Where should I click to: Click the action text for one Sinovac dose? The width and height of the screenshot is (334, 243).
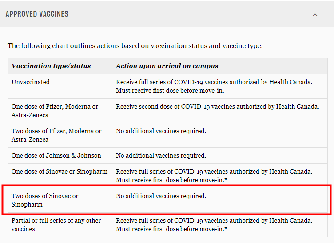(220, 176)
